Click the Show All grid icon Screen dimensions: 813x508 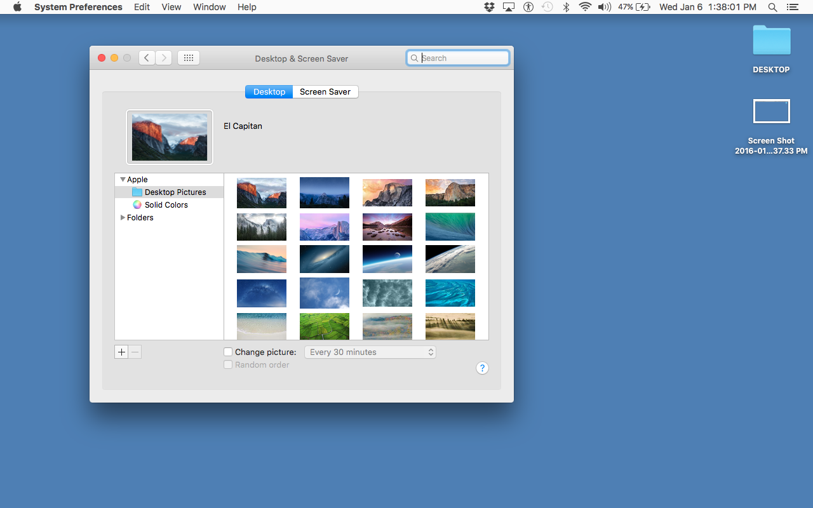point(189,58)
